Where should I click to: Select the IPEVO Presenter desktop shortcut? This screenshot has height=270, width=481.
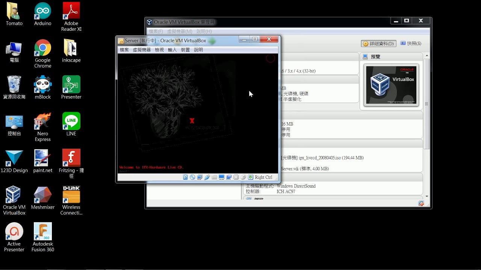[x=71, y=87]
